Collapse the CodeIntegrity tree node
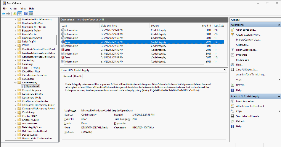The image size is (281, 147). click(15, 83)
